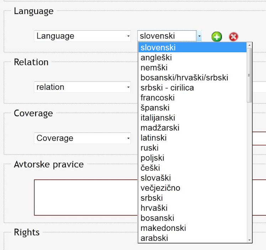
Task: Choose makedonski from the list
Action: click(163, 228)
